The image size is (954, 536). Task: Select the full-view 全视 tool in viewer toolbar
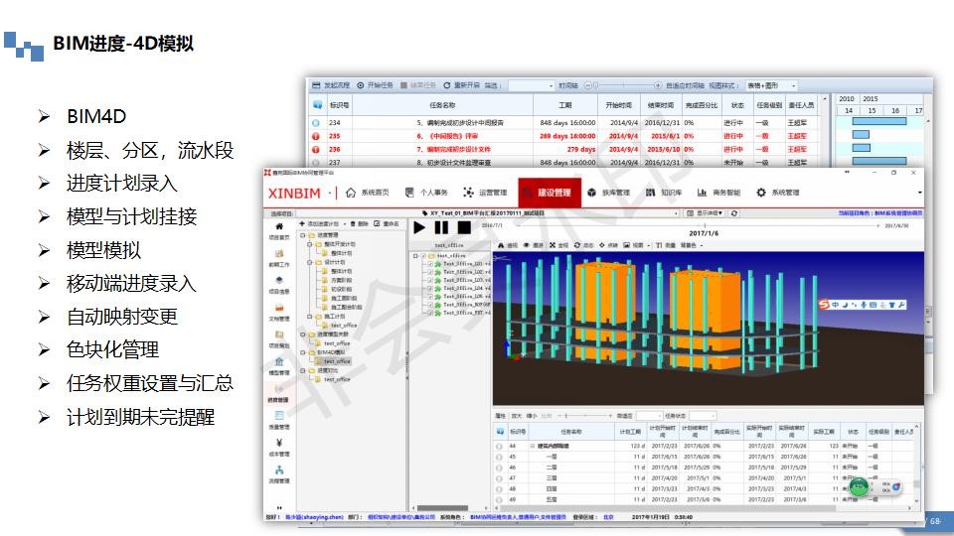pyautogui.click(x=558, y=245)
